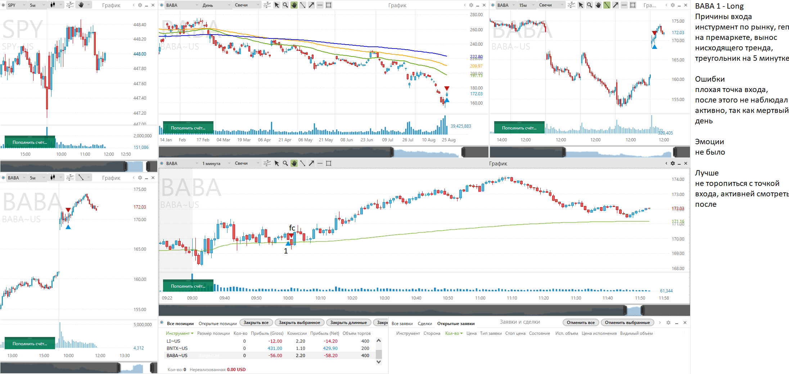Click Закрыть выбранное button

pyautogui.click(x=299, y=323)
